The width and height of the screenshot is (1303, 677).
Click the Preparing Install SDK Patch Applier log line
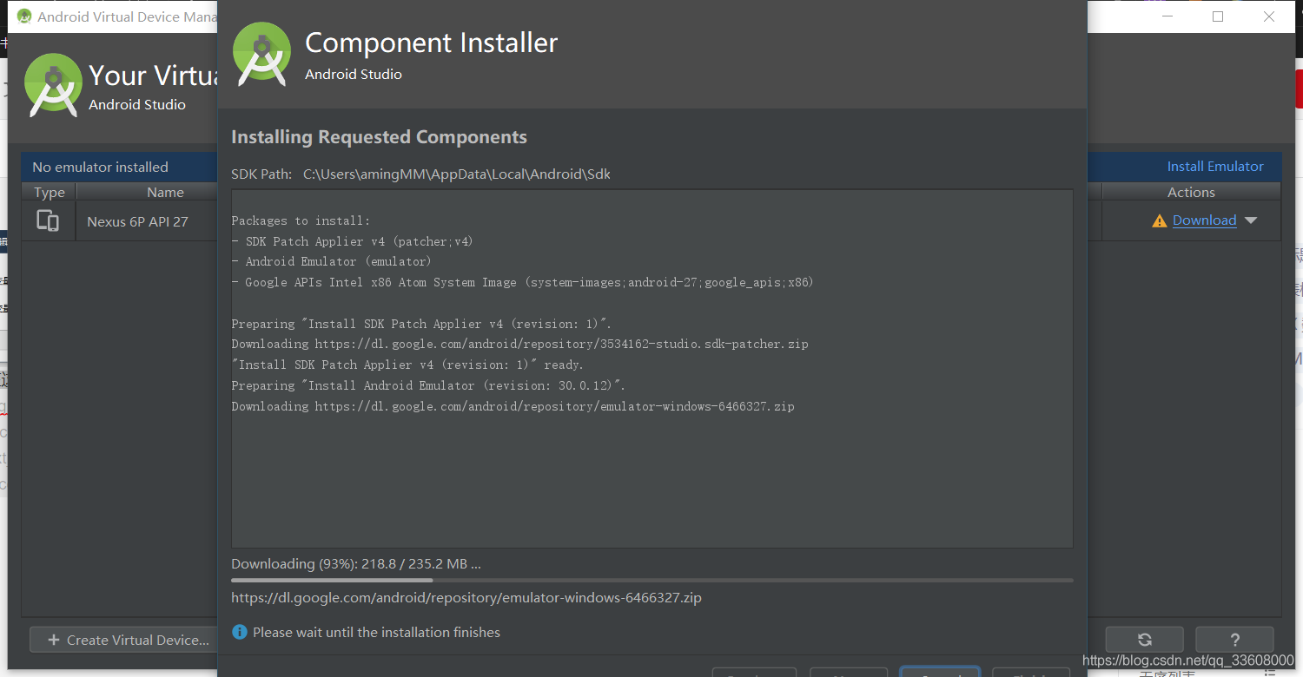(421, 324)
